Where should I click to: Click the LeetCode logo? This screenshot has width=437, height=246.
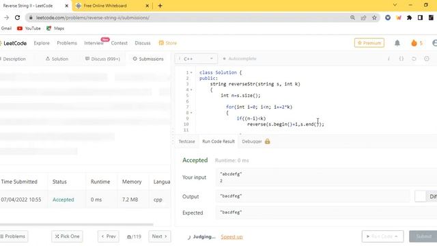point(14,43)
